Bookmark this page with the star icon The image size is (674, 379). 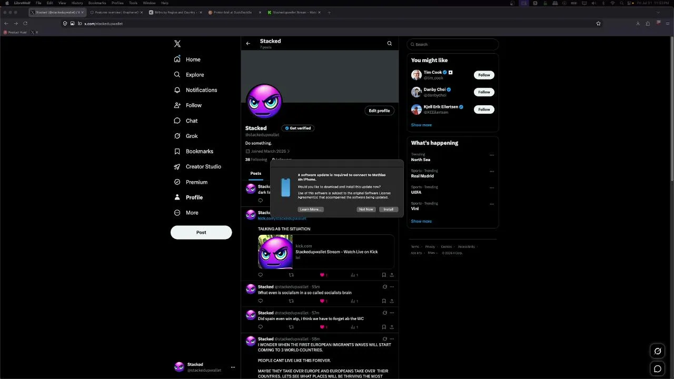598,23
